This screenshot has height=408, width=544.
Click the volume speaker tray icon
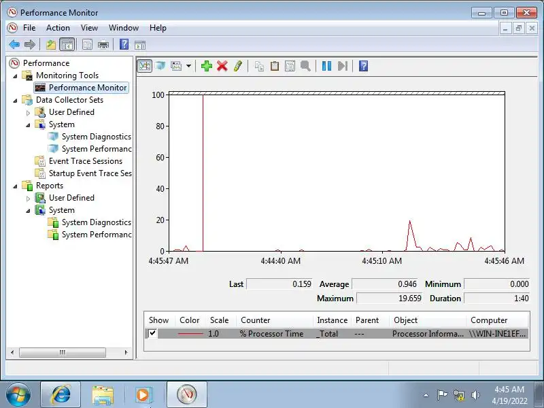point(475,395)
